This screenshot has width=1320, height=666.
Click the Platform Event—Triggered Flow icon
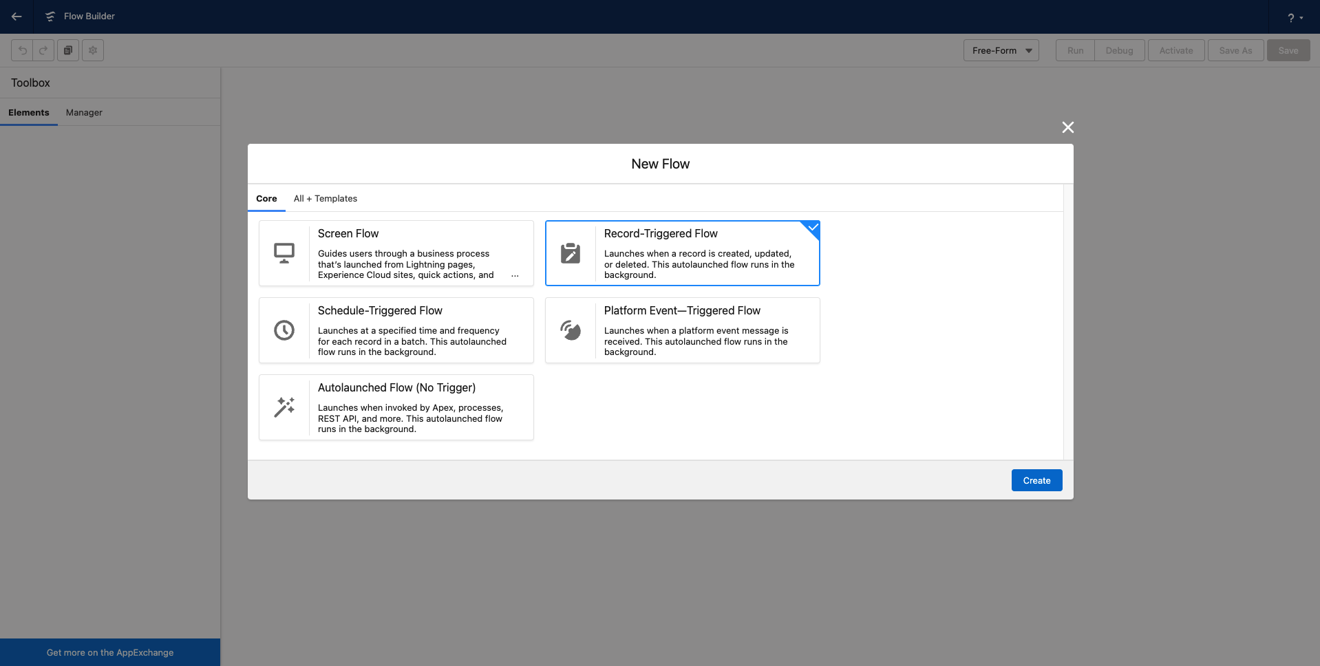[571, 330]
